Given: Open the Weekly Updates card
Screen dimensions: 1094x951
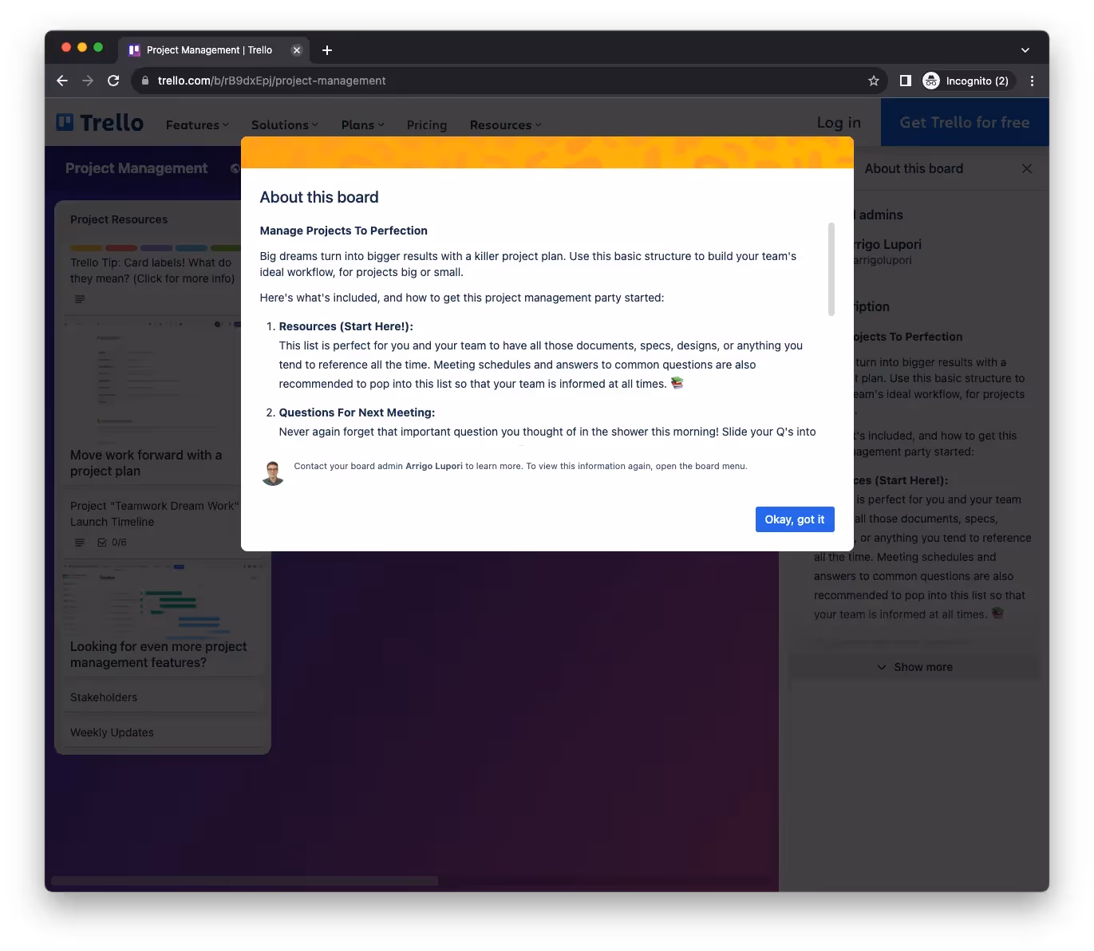Looking at the screenshot, I should click(163, 732).
